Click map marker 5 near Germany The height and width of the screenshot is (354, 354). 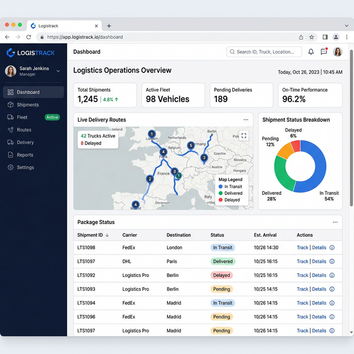pyautogui.click(x=191, y=145)
